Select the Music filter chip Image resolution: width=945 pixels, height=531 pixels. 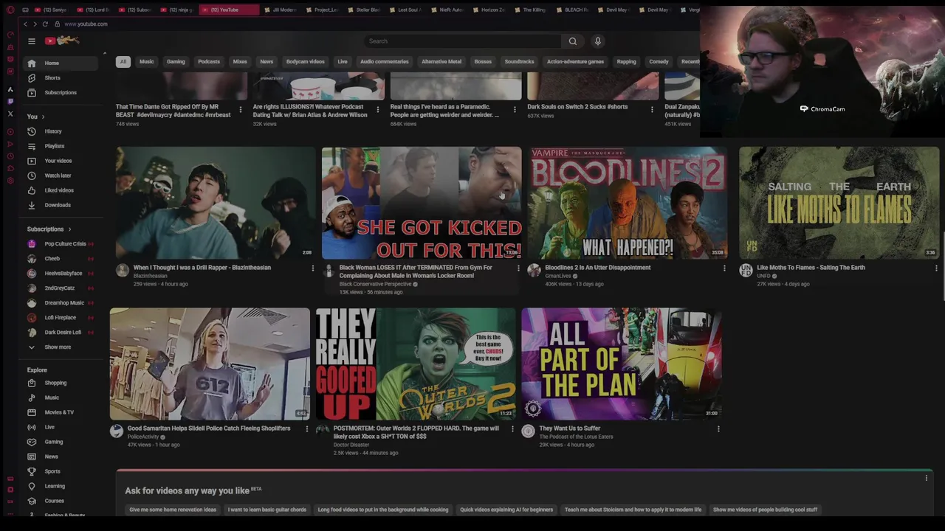pyautogui.click(x=147, y=62)
